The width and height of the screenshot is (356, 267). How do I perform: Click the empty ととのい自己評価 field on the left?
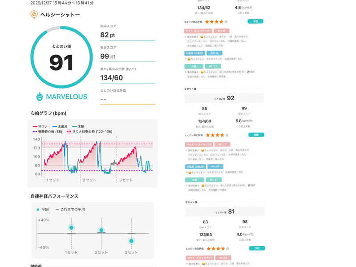[127, 99]
